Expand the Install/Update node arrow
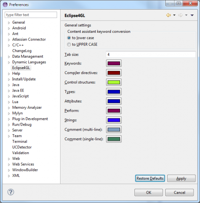Viewport: 200px width, 203px height. [9, 79]
